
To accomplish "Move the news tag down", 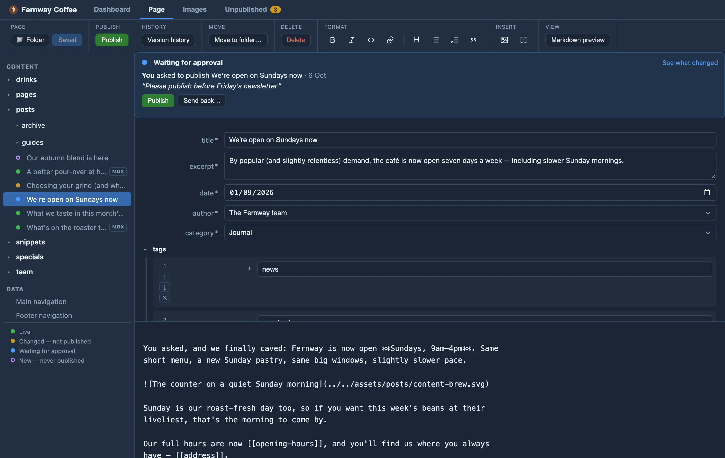I will tap(165, 287).
